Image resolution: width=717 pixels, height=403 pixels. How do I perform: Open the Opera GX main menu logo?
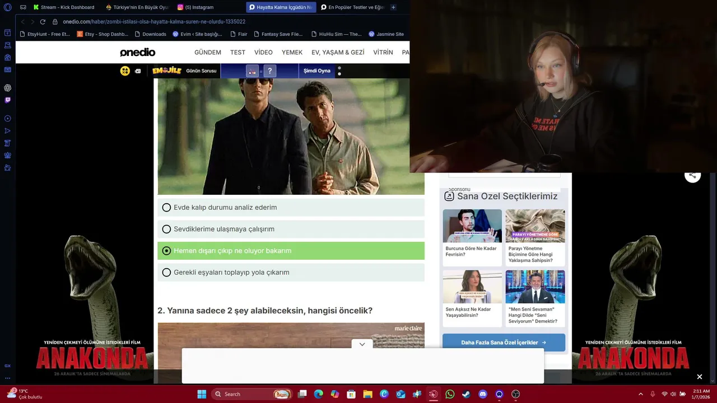point(7,7)
